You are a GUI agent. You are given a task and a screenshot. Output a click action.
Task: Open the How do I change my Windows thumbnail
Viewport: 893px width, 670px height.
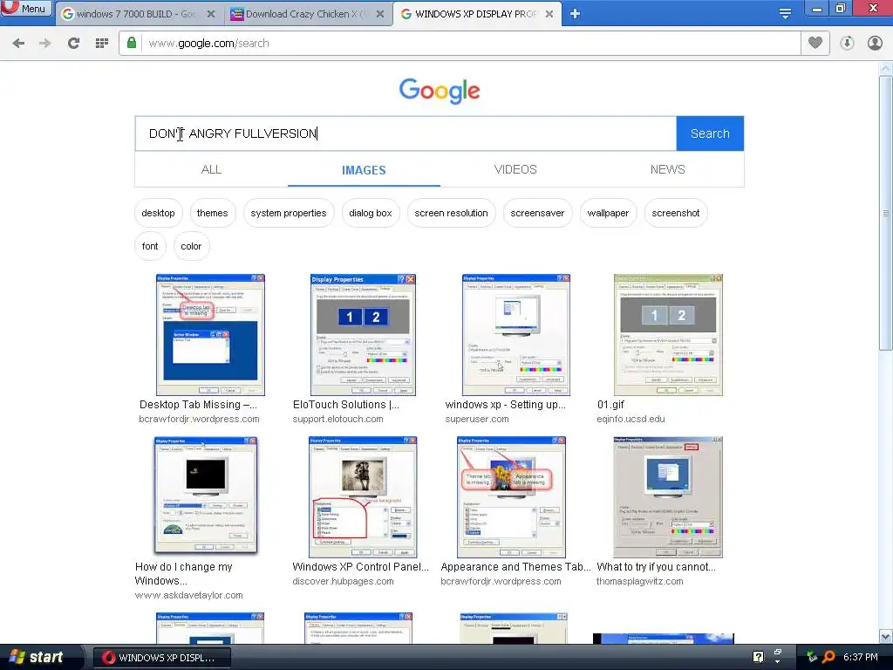206,496
